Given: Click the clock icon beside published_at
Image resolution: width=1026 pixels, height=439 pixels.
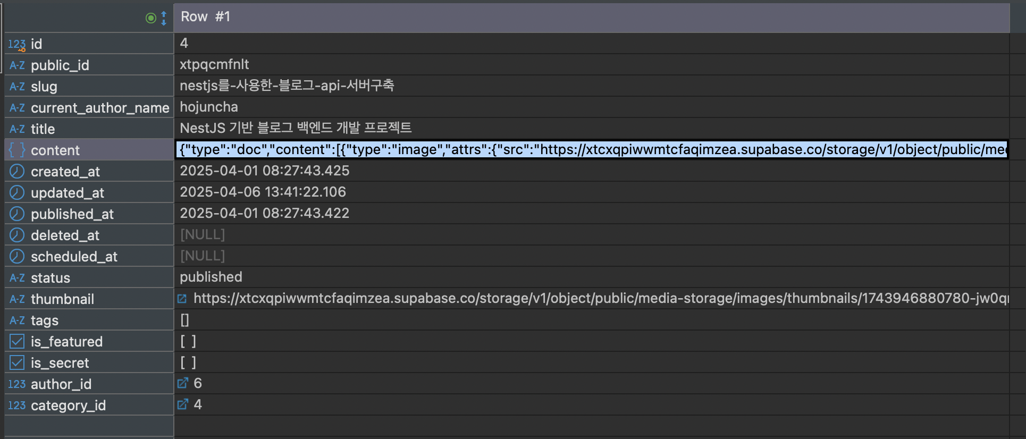Looking at the screenshot, I should click(17, 214).
